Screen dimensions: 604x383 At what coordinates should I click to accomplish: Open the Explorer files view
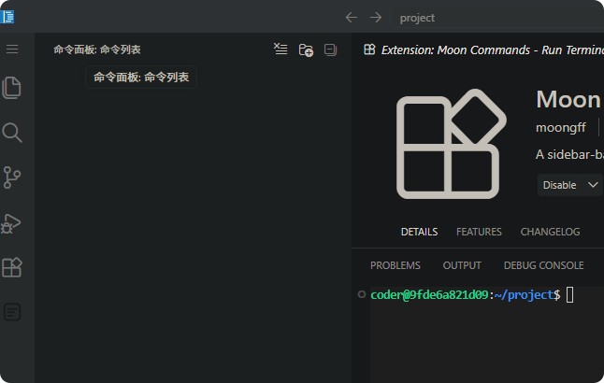pos(12,88)
